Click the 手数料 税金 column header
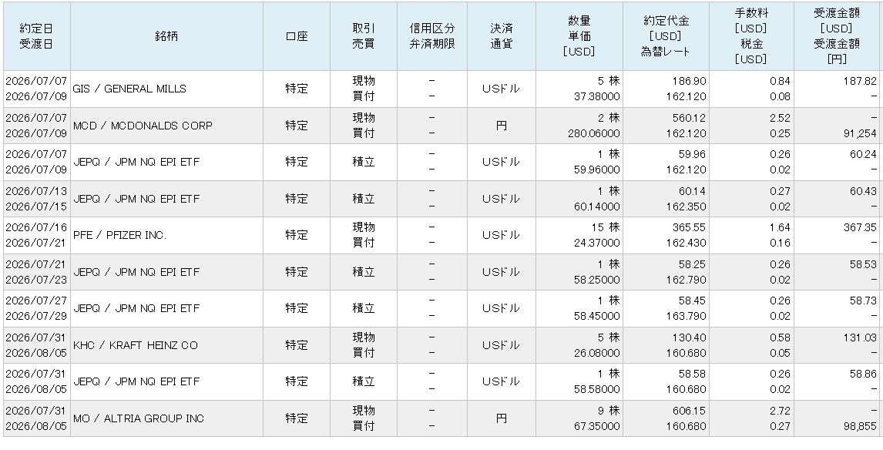 pos(751,36)
